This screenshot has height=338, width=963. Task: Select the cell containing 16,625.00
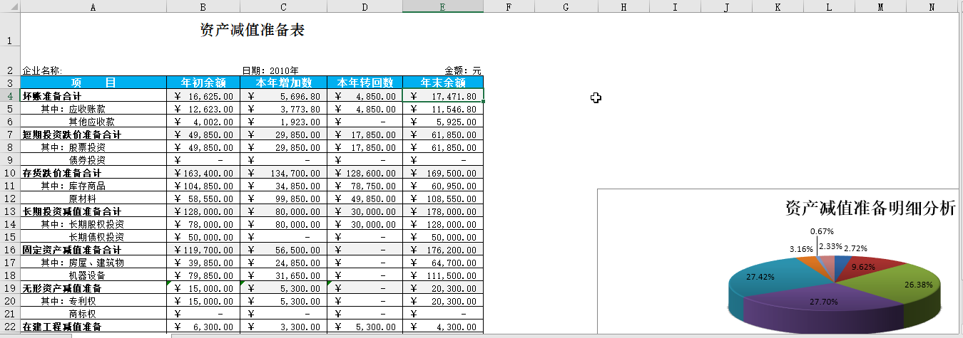coord(203,96)
